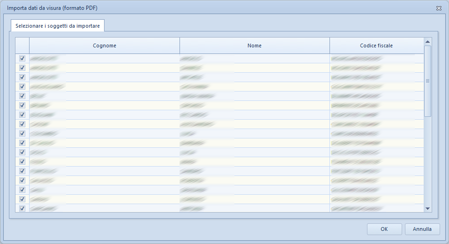Close the Importa dati da visura dialog

coord(439,8)
